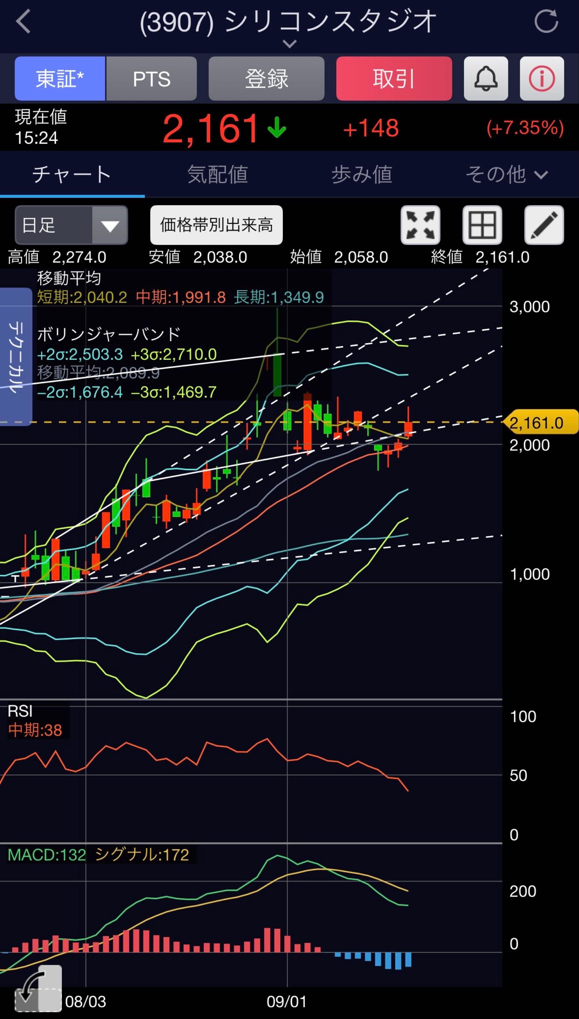Tap the 15:24 quote time
579x1019 pixels.
(37, 138)
